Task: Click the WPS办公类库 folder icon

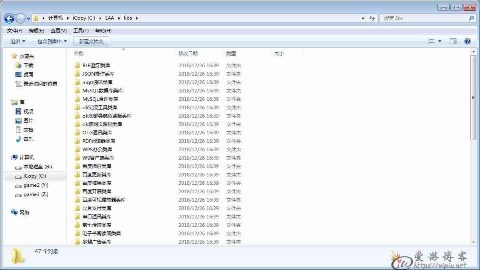Action: (78, 149)
